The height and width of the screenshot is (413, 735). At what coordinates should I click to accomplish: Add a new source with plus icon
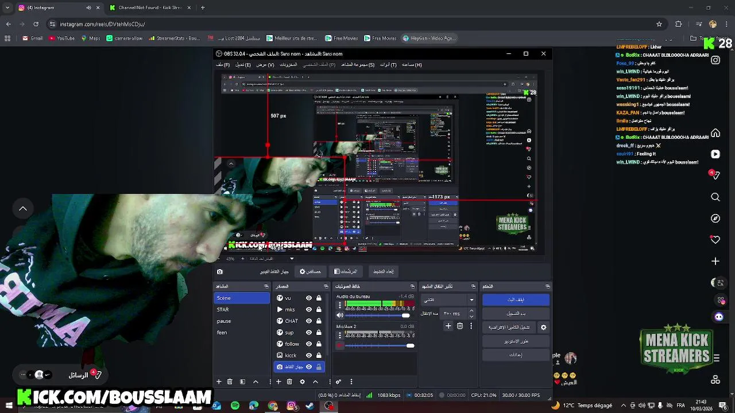point(278,381)
